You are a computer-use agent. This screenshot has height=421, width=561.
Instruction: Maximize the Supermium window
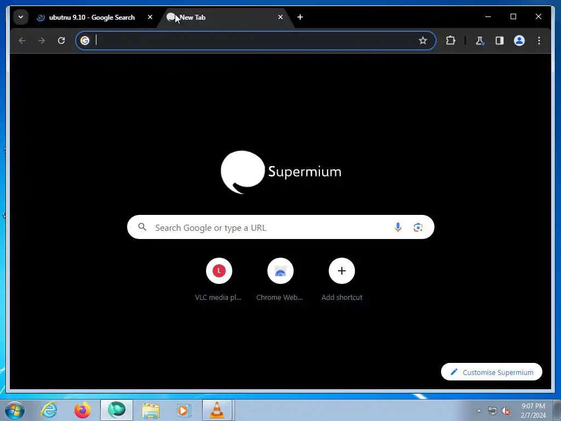pyautogui.click(x=513, y=17)
